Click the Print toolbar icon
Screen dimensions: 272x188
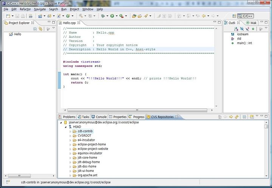23,16
